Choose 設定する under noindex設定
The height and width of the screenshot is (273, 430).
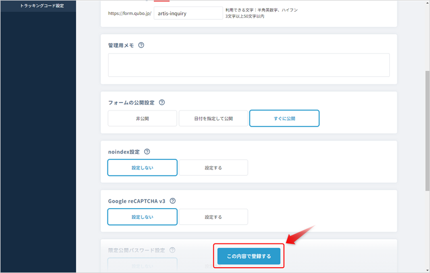tap(213, 168)
